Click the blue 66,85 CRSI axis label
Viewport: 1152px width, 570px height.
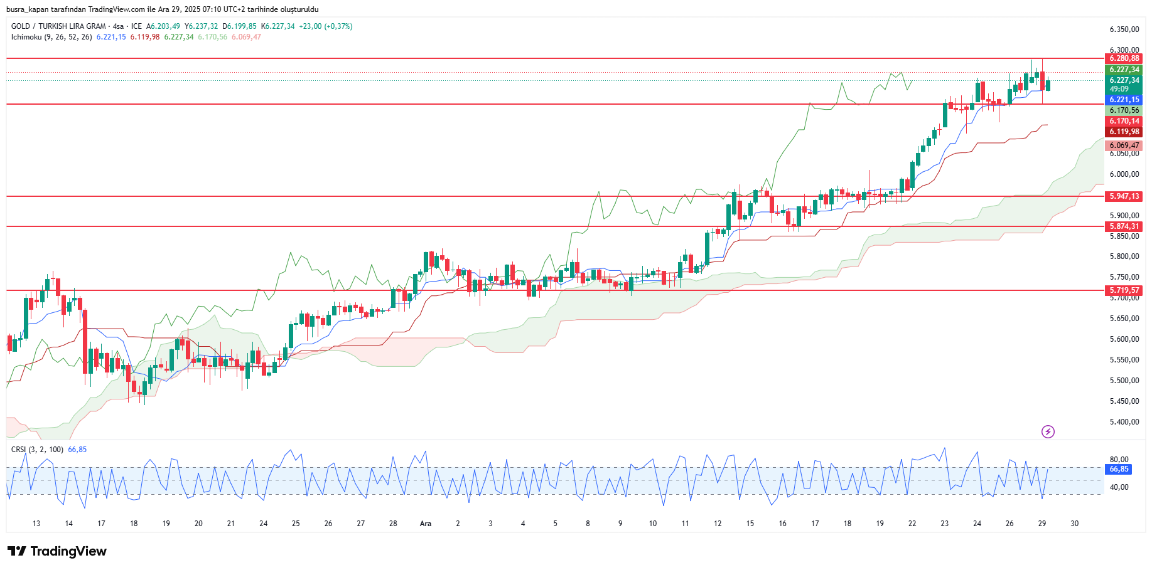(1118, 469)
